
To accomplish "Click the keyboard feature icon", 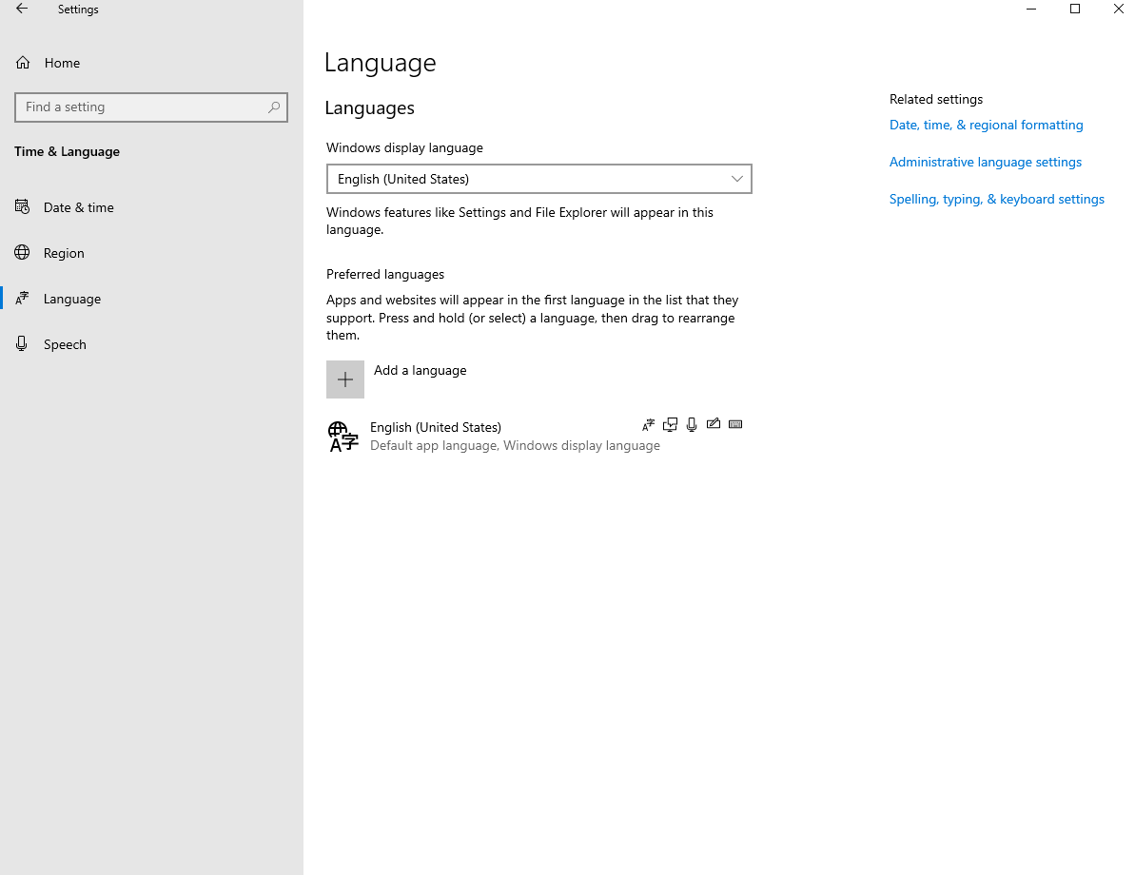I will [x=735, y=424].
